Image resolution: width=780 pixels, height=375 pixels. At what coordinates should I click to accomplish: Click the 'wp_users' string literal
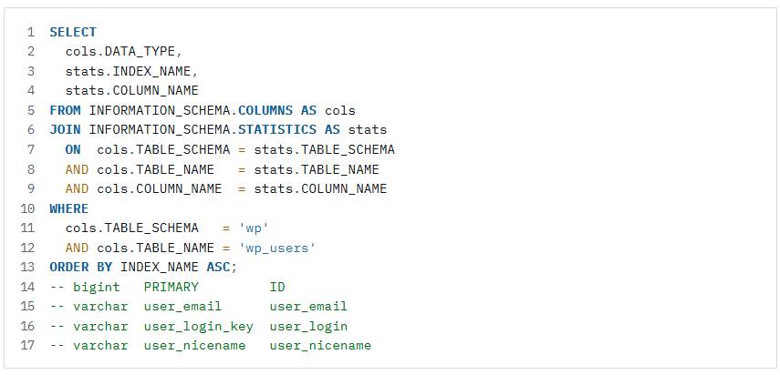pyautogui.click(x=277, y=248)
